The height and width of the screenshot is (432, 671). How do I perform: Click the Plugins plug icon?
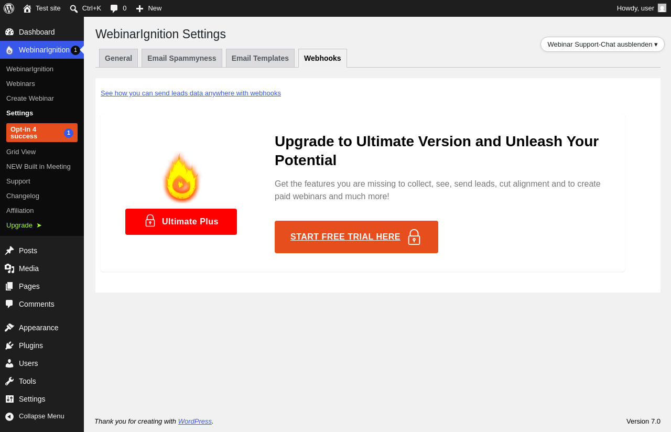9,345
